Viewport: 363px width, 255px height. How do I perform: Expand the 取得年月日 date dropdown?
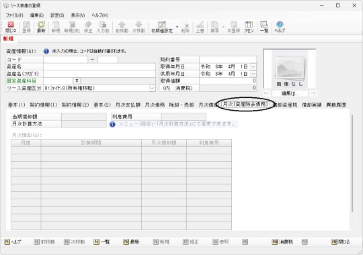253,67
